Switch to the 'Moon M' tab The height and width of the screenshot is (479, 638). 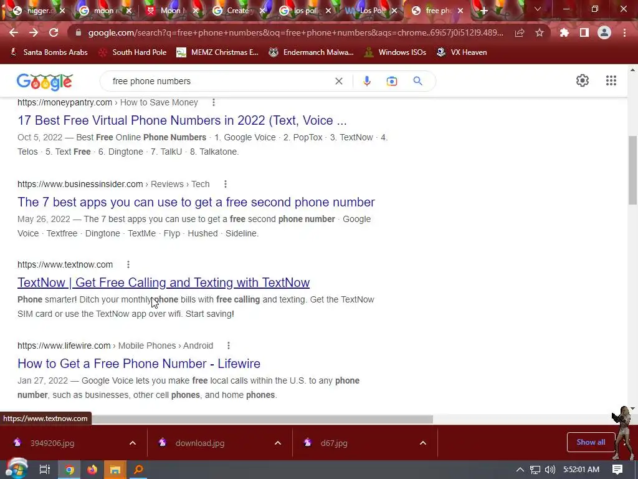point(171,11)
